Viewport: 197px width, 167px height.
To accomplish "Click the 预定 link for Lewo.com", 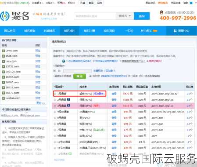I will tap(38, 51).
